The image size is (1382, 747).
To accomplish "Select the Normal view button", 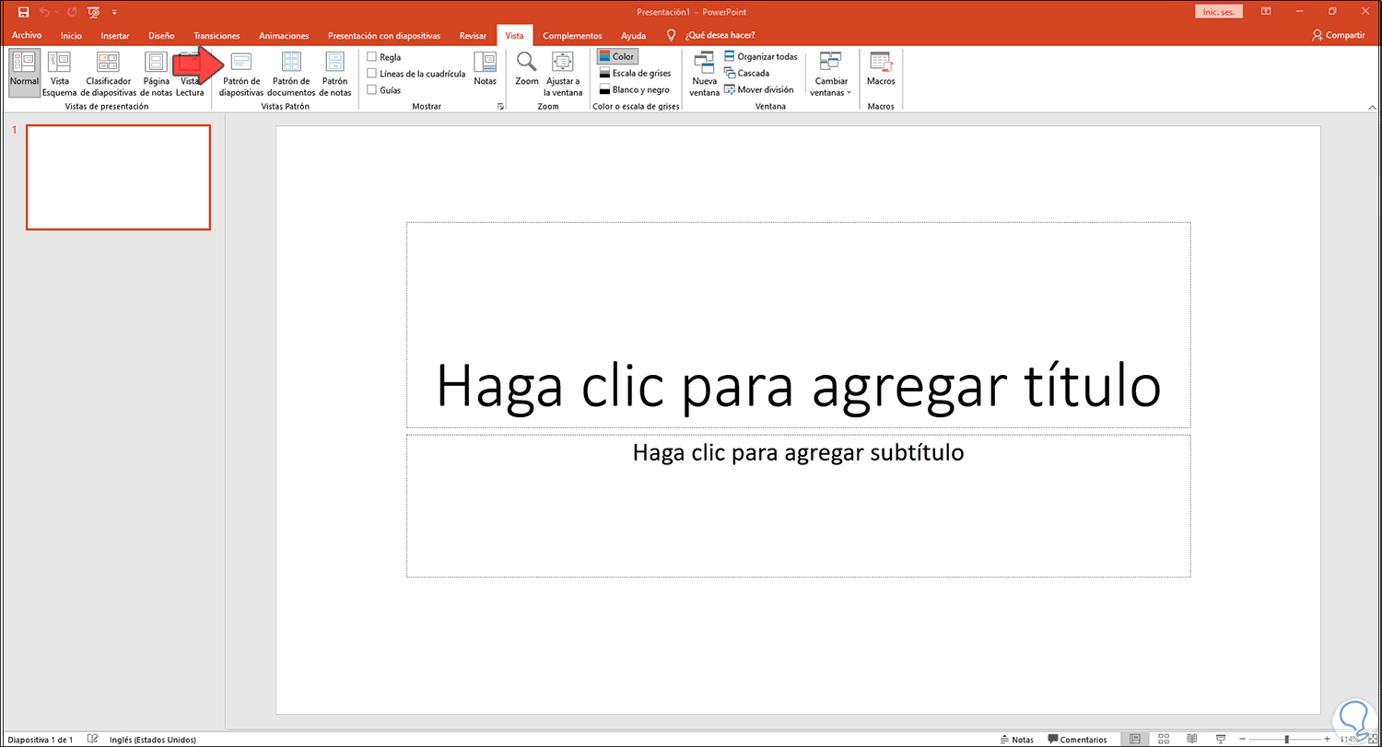I will click(25, 74).
